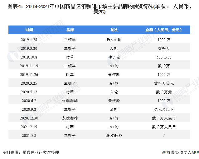Click the 品牌 column header
This screenshot has height=159, width=199.
pos(70,30)
